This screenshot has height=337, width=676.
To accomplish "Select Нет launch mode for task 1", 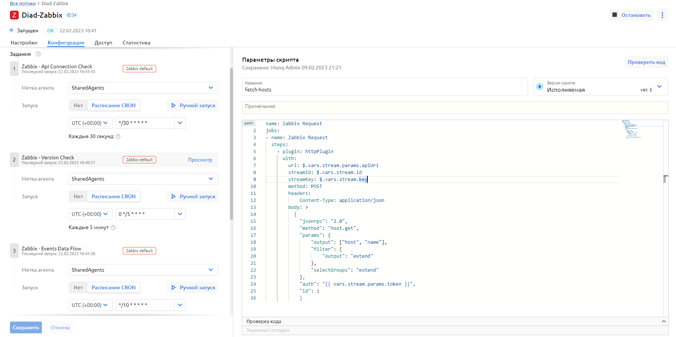I will (78, 105).
